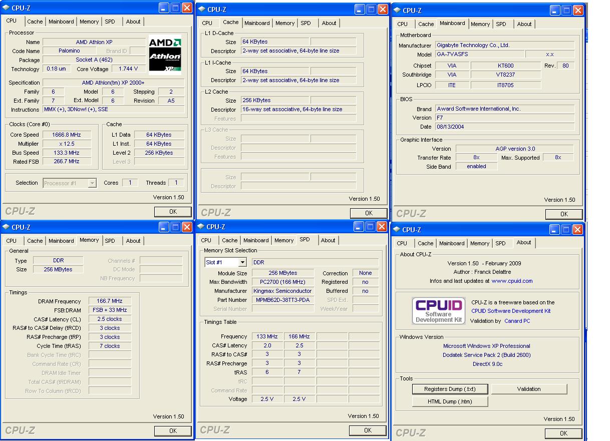The width and height of the screenshot is (610, 441).
Task: Click OK in the About tab window
Action: 563,433
